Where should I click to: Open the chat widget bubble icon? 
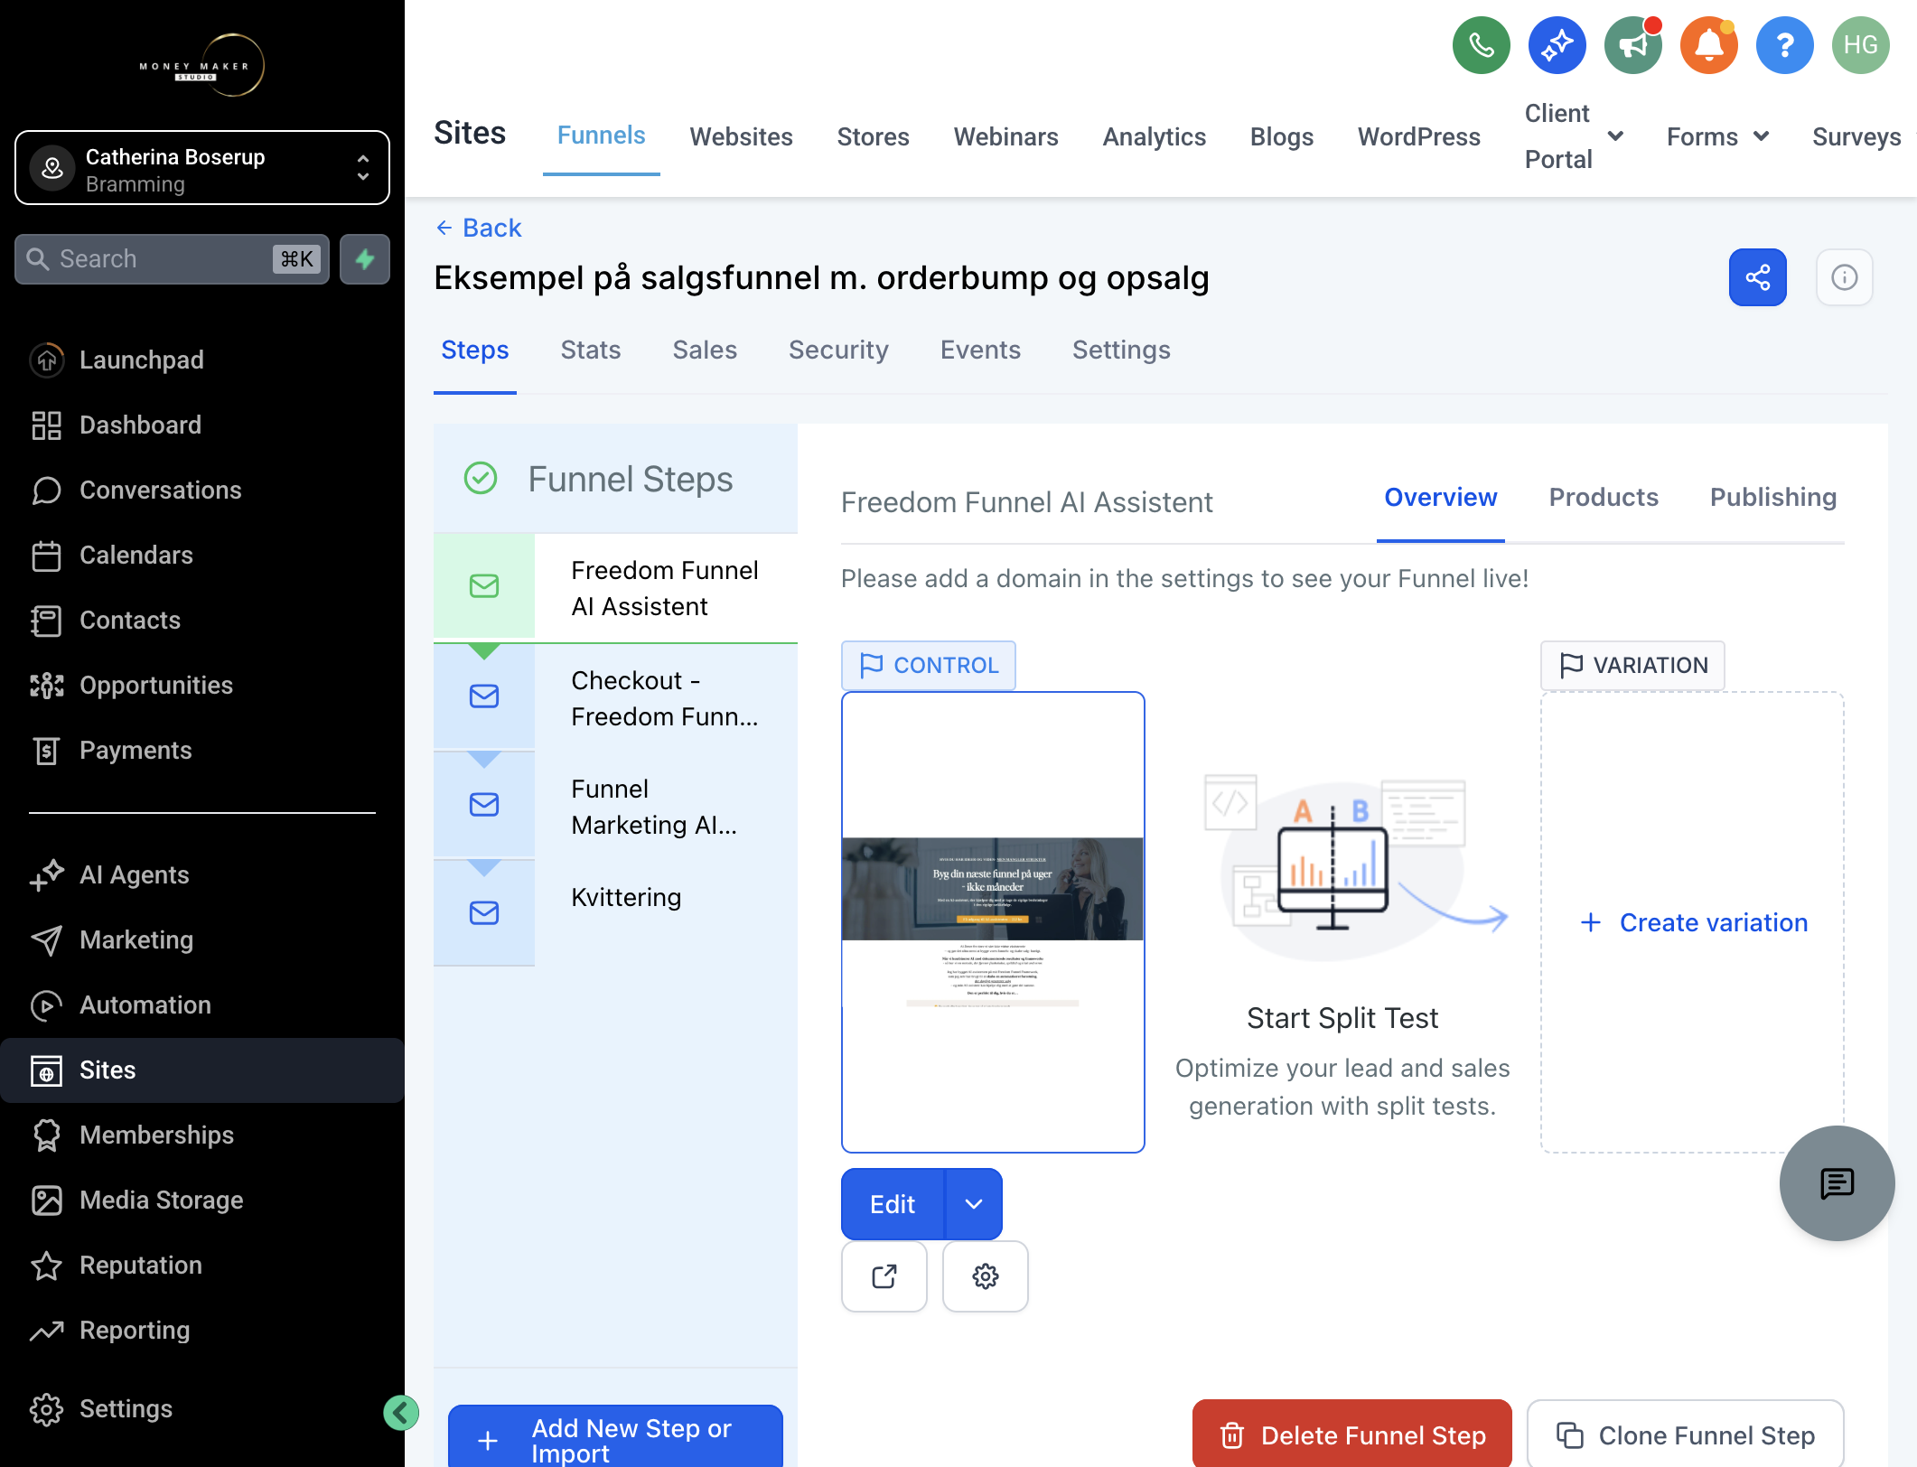click(1837, 1182)
